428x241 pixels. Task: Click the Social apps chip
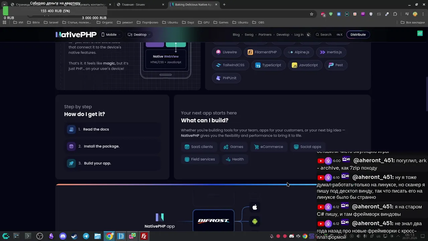[x=307, y=147]
